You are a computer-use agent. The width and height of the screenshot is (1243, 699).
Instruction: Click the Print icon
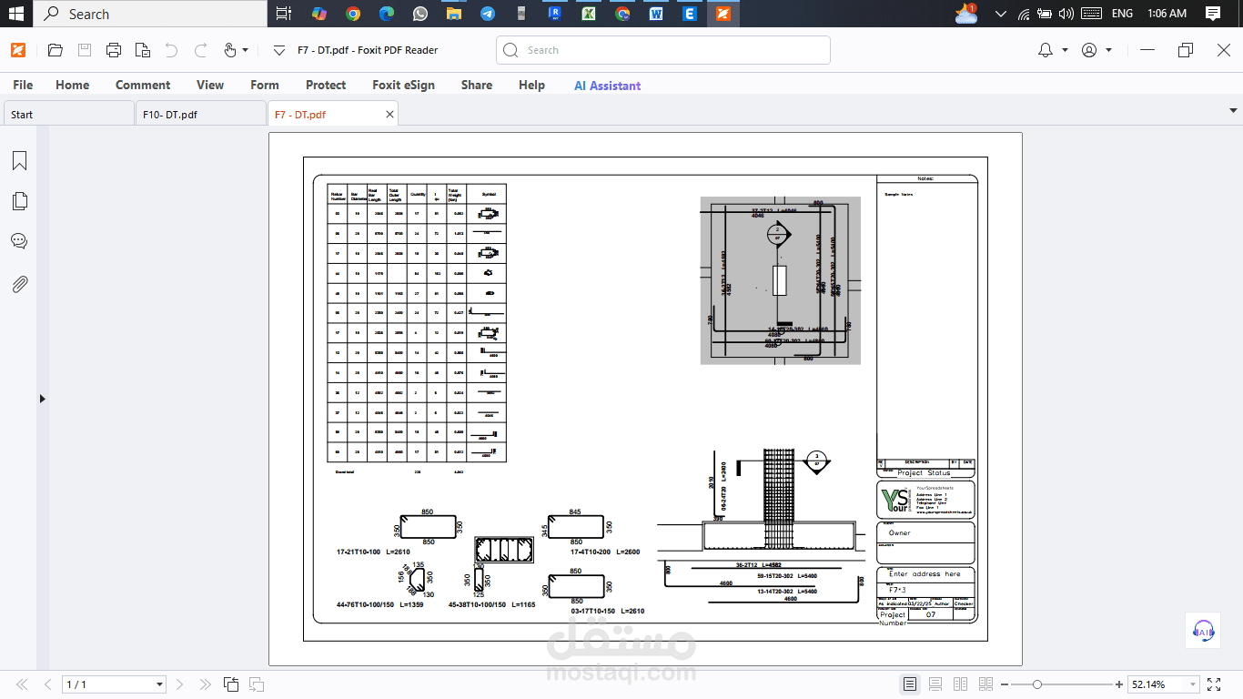113,50
